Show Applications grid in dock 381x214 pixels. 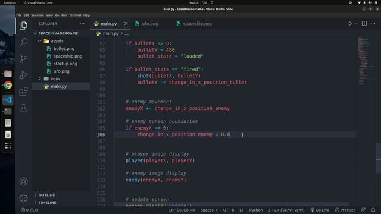coord(8,146)
